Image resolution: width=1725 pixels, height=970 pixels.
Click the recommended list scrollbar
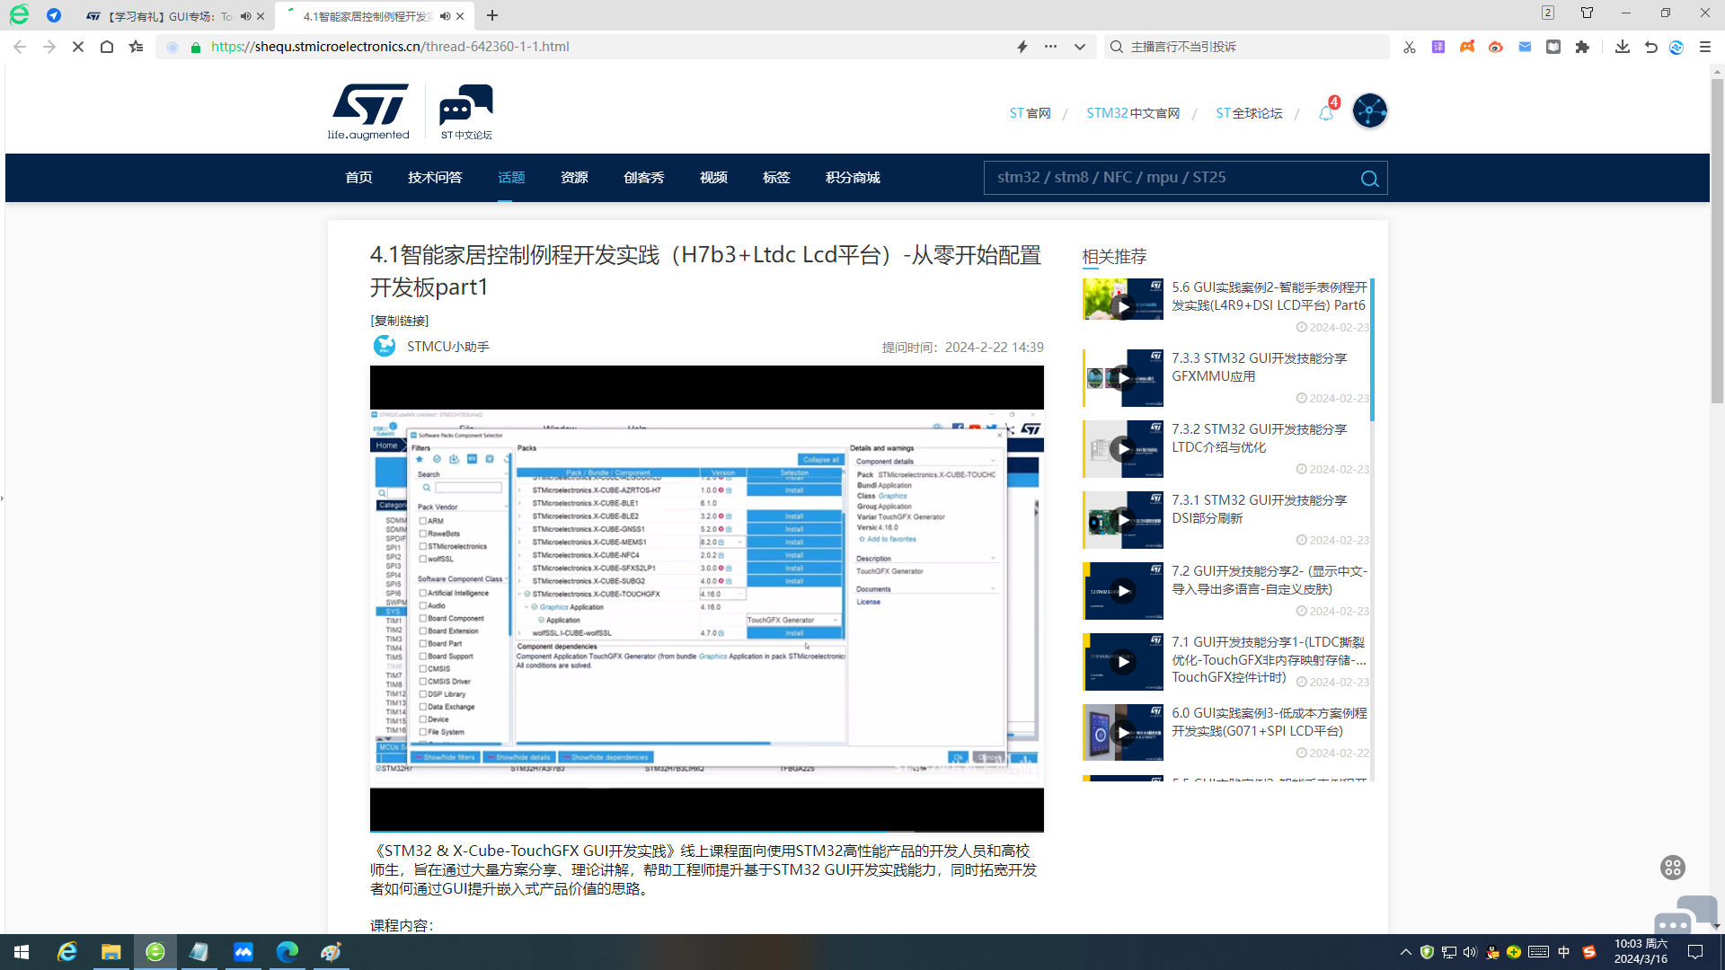(1372, 350)
